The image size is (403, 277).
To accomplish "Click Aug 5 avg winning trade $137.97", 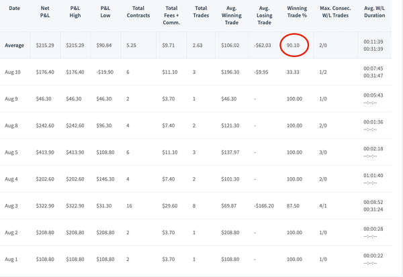I will tap(230, 152).
